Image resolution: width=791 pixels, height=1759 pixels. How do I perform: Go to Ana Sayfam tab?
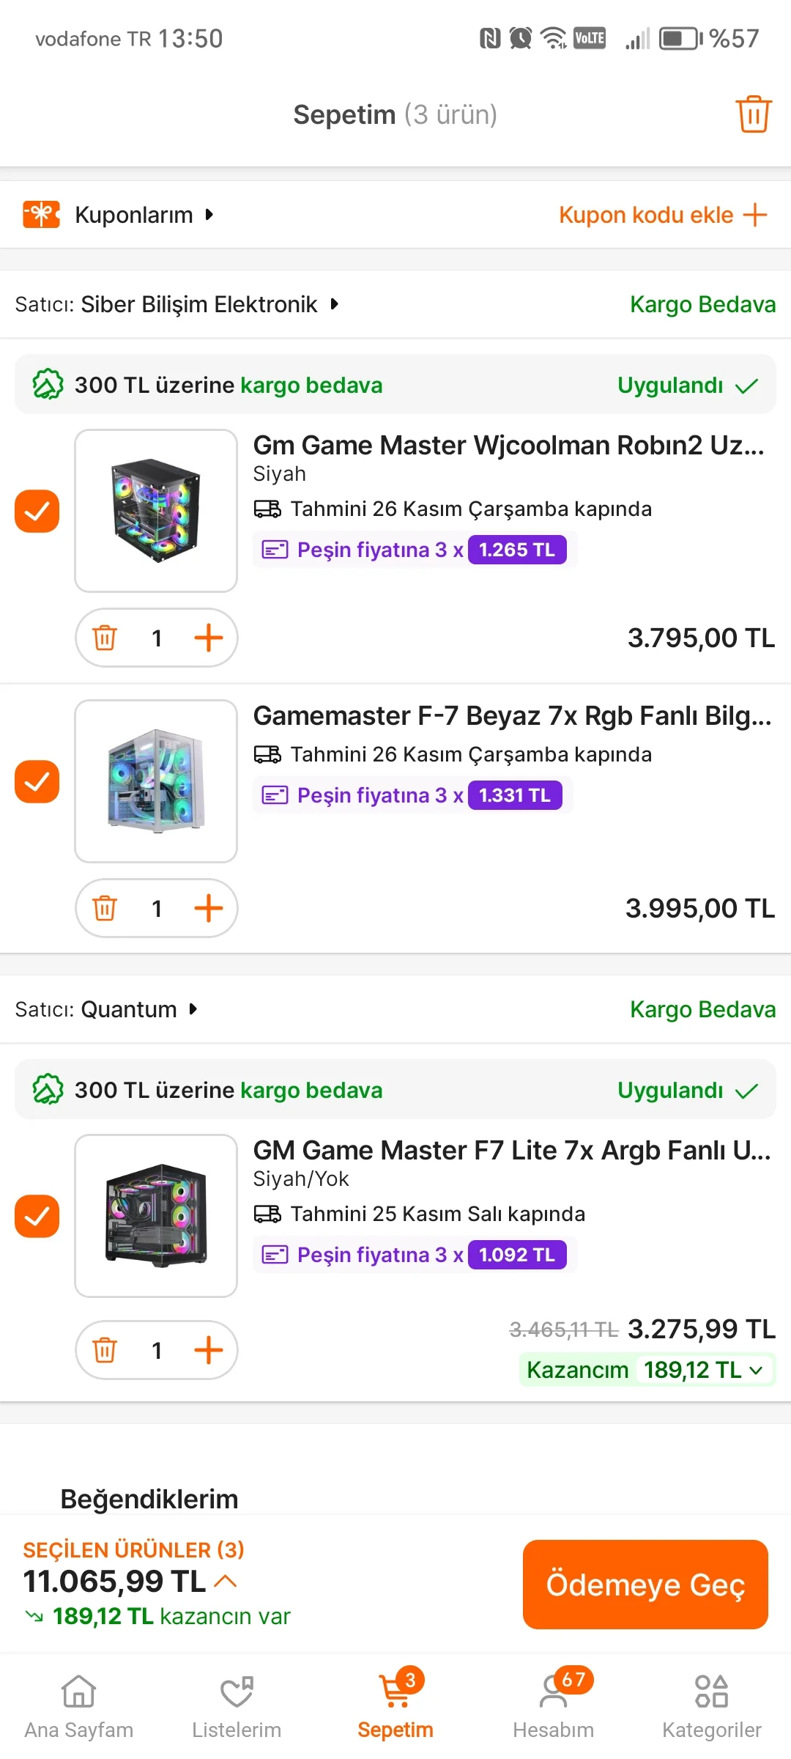click(79, 1707)
